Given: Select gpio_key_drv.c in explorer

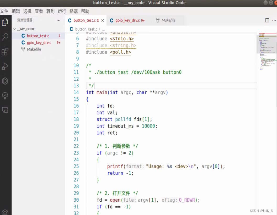Looking at the screenshot, I should (38, 42).
